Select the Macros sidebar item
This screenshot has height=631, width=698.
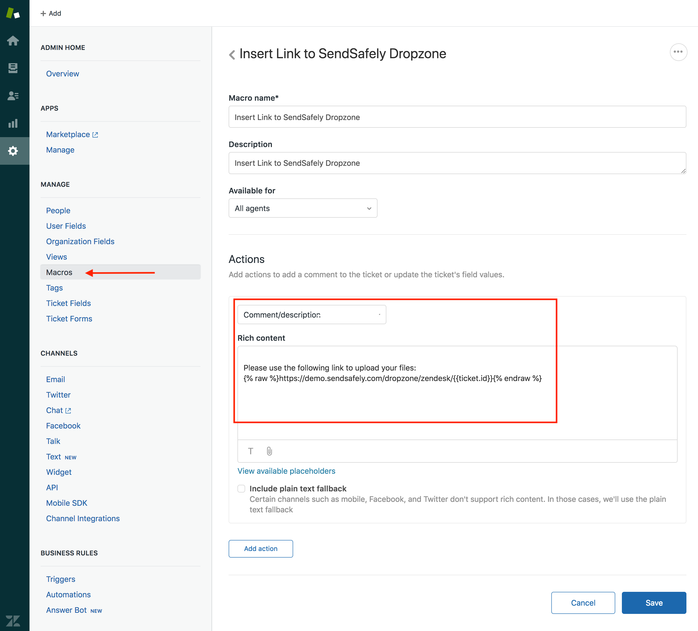pos(120,272)
